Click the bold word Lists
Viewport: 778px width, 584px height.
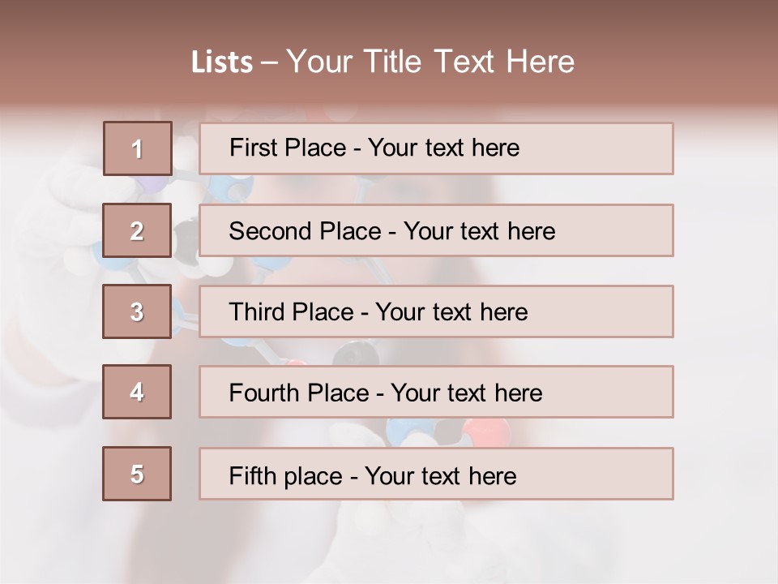tap(222, 62)
